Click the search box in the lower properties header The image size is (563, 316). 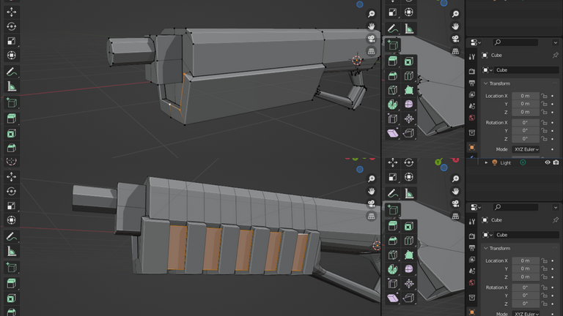(x=515, y=207)
